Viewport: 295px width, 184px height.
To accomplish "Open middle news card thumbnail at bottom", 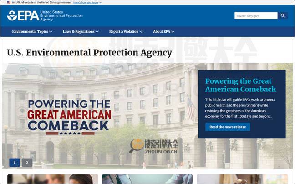I will tap(147, 179).
